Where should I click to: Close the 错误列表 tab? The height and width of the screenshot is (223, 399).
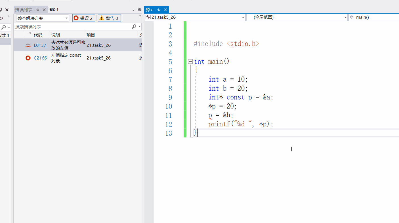tap(44, 10)
